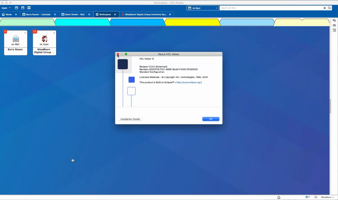Click the Mail icon in the toolbar
The image size is (338, 200).
[x=17, y=8]
